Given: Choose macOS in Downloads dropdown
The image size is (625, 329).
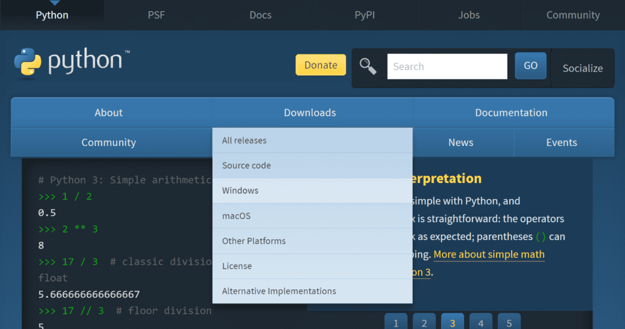Looking at the screenshot, I should [x=312, y=215].
